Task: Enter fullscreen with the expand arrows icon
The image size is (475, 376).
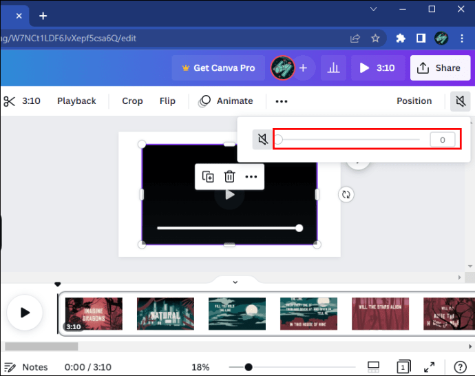Action: pos(430,367)
